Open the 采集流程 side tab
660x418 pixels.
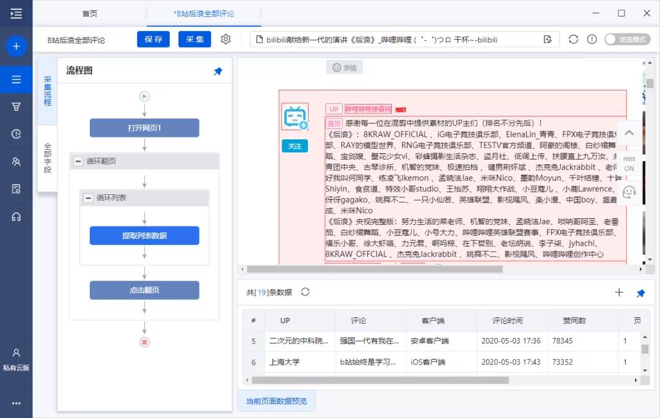tap(48, 91)
